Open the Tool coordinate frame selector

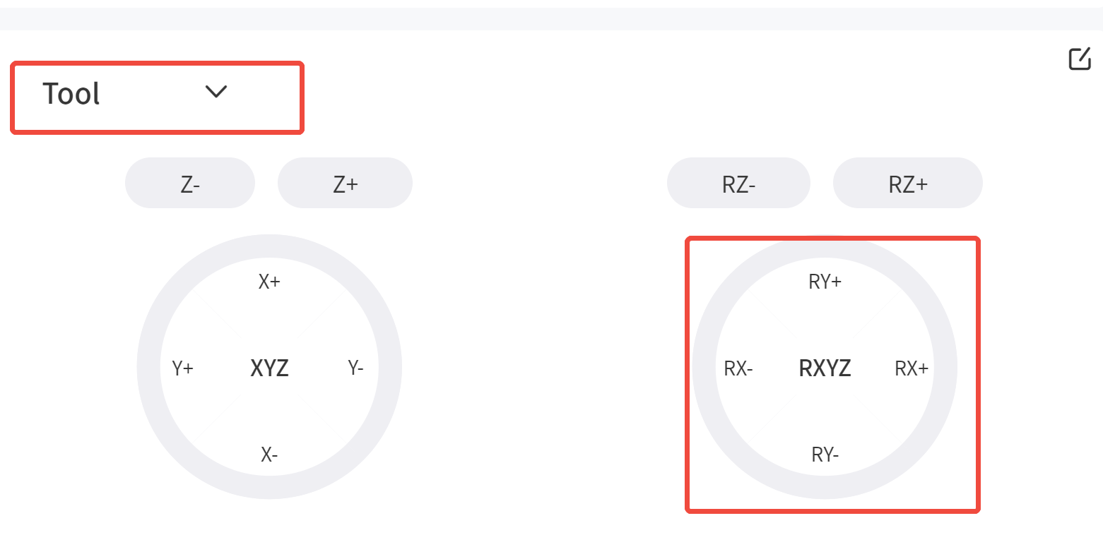point(157,97)
